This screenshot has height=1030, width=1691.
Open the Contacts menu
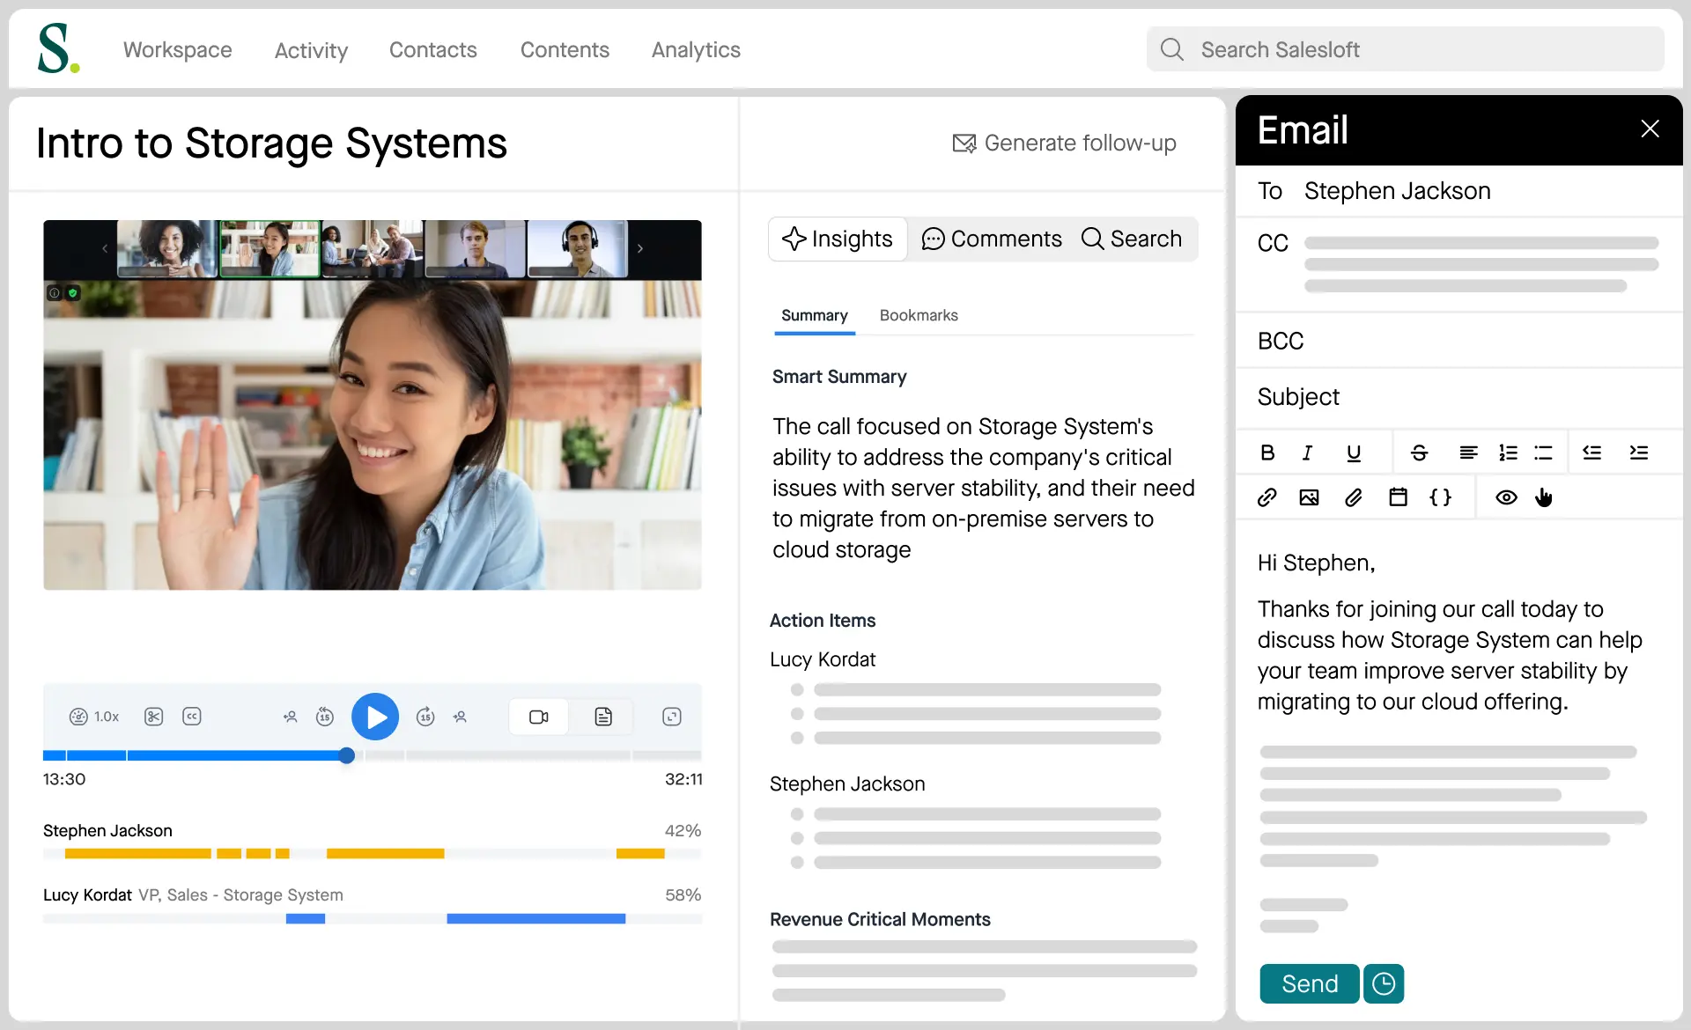[x=433, y=50]
